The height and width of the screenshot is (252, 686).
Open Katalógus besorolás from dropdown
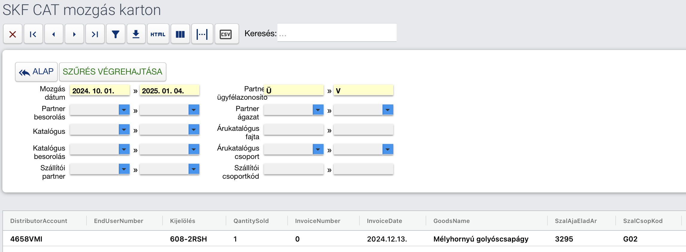[124, 149]
